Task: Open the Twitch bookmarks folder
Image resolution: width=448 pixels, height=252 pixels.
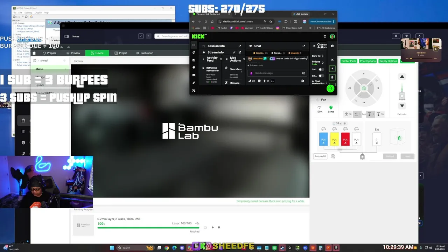Action: 222,28
